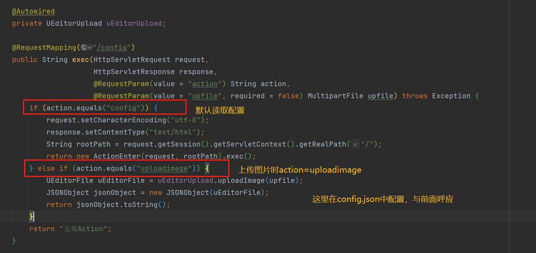Screen dimensions: 536x253
Task: Click the false value after required
Action: pos(288,96)
